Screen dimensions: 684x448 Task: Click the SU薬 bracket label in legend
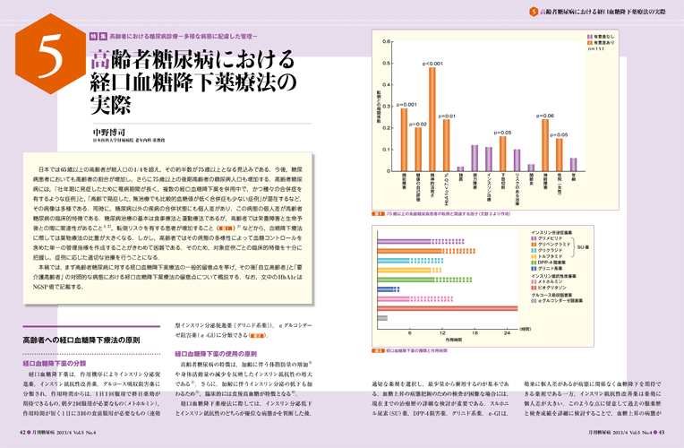(x=583, y=247)
